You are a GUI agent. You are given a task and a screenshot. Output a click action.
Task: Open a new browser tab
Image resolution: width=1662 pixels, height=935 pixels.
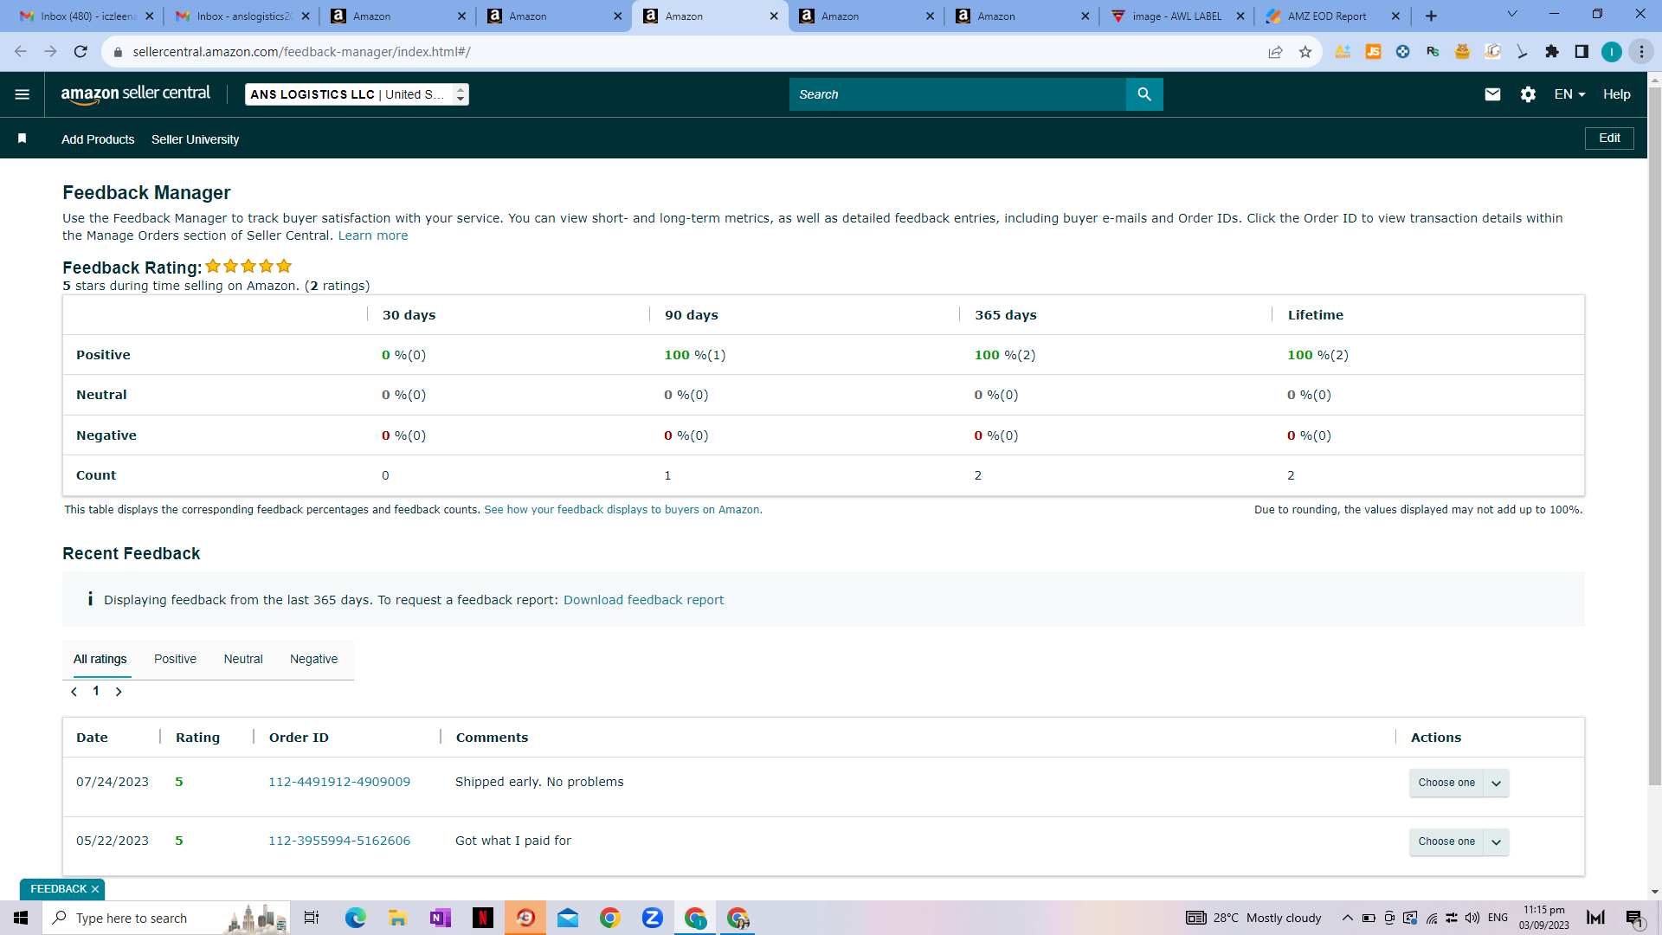tap(1431, 16)
